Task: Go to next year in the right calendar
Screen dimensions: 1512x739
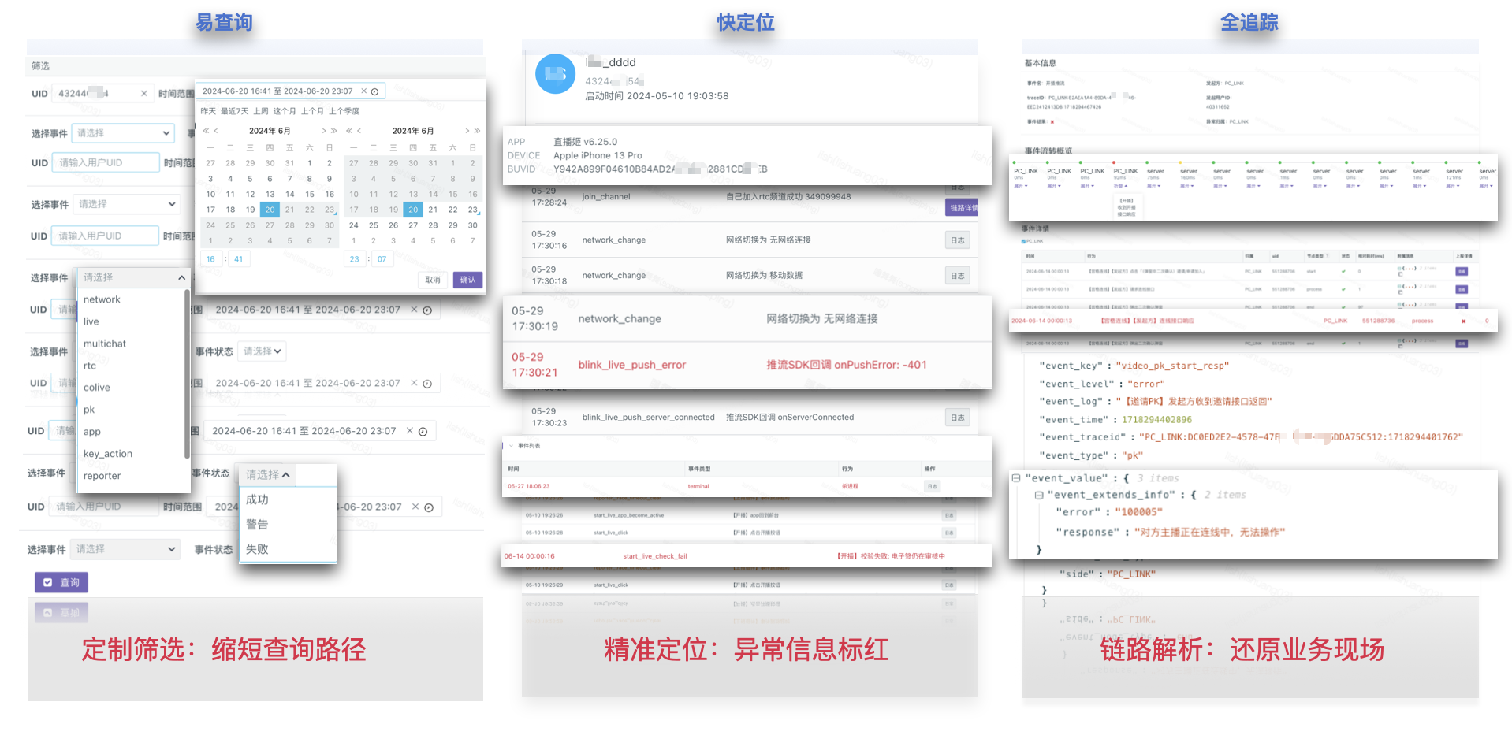Action: point(477,131)
